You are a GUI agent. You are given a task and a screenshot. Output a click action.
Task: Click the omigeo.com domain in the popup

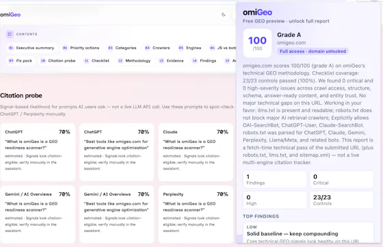point(291,42)
